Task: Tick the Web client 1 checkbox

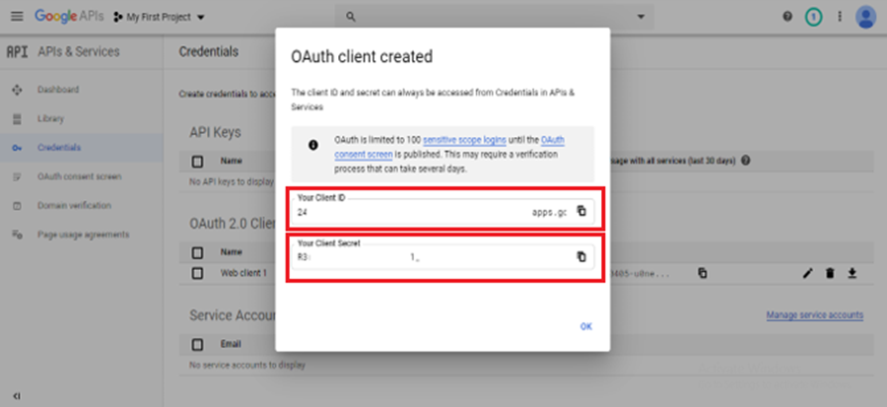Action: pos(197,273)
